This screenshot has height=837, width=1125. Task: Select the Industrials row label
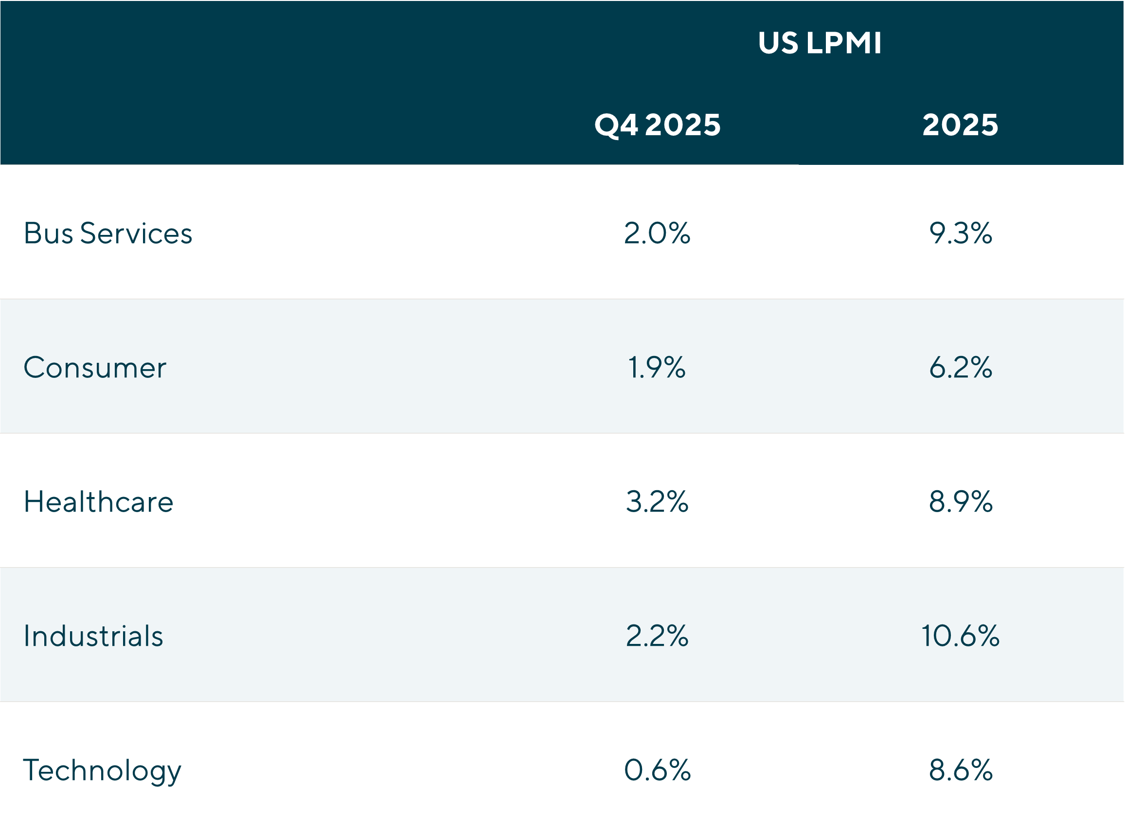click(94, 636)
